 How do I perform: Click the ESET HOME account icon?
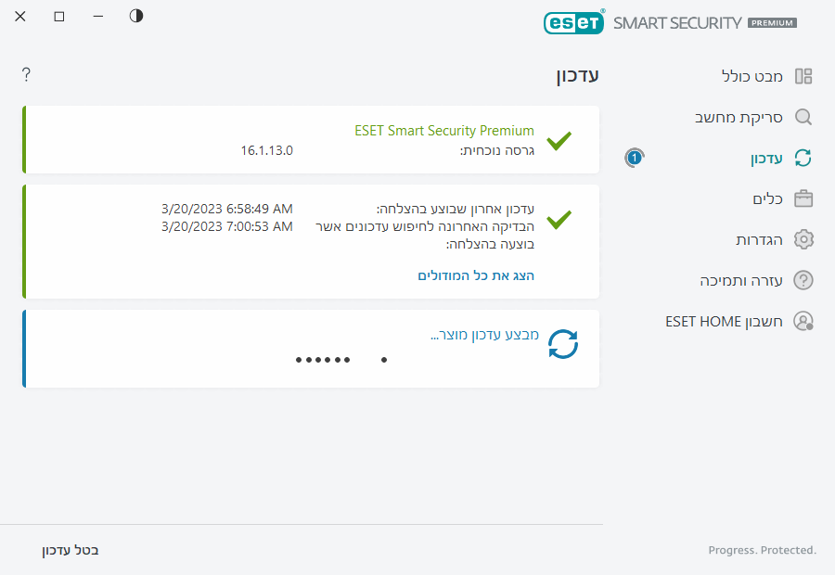pos(803,321)
